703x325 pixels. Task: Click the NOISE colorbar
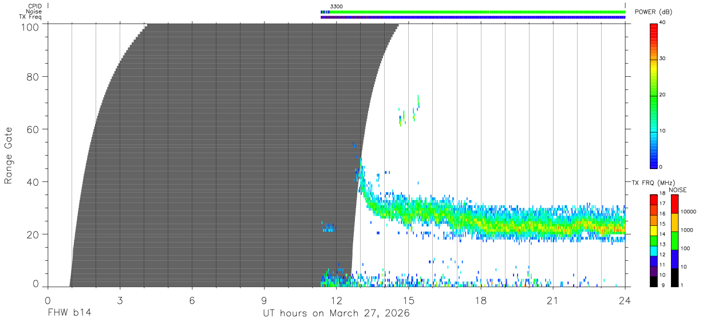click(x=675, y=240)
